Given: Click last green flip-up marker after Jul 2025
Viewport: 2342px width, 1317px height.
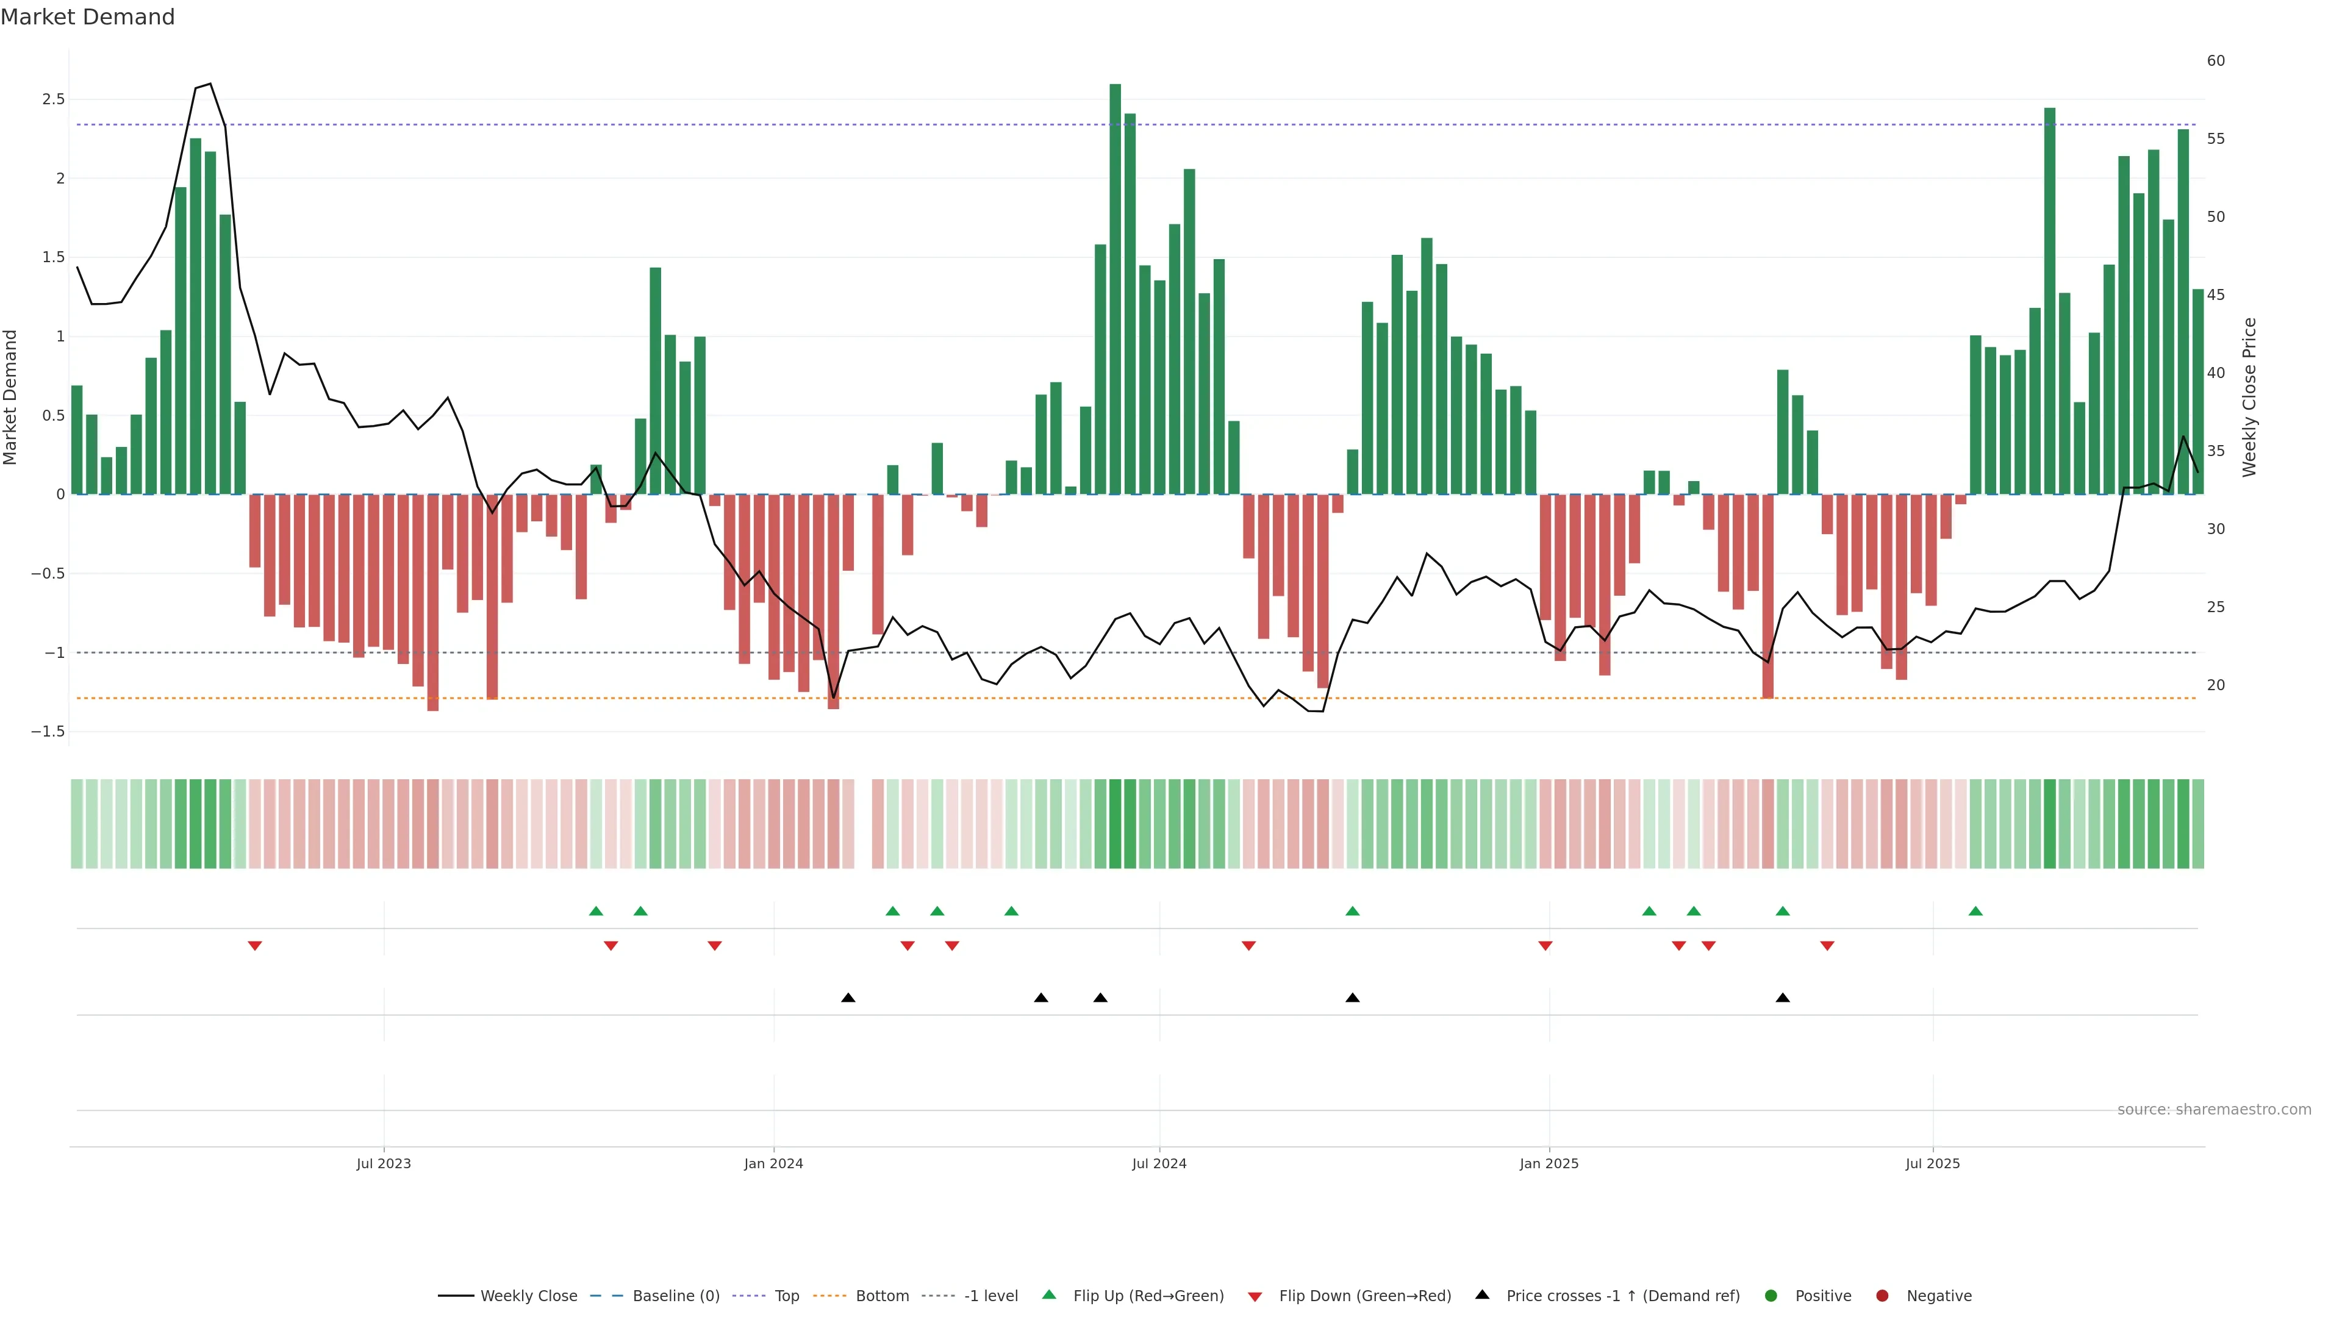Looking at the screenshot, I should pyautogui.click(x=1975, y=911).
